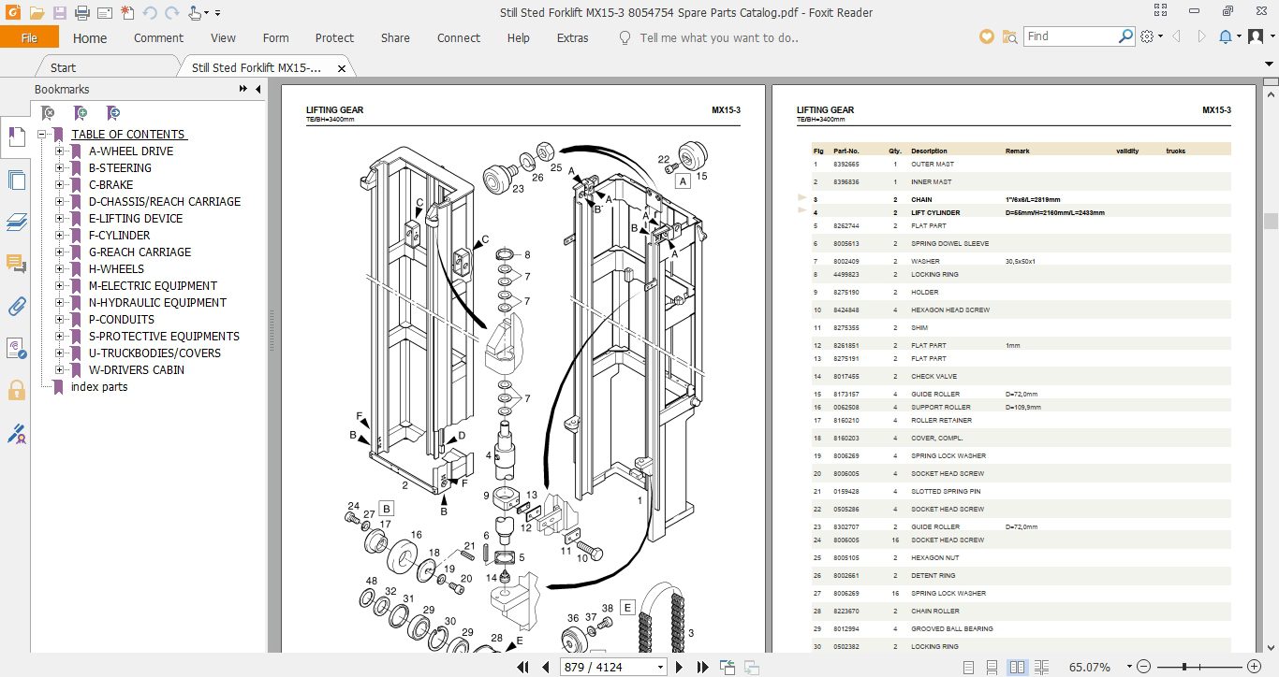Go to the next page
Image resolution: width=1279 pixels, height=677 pixels.
click(x=681, y=667)
